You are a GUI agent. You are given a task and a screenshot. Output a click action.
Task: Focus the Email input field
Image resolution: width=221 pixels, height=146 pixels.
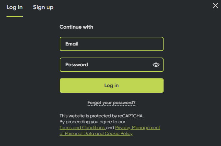click(112, 44)
